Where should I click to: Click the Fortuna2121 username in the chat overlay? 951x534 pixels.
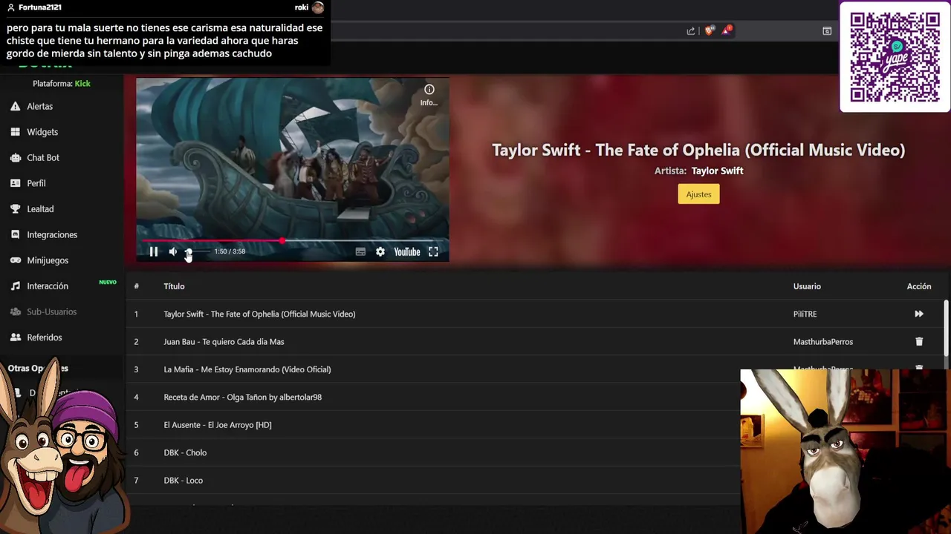39,7
